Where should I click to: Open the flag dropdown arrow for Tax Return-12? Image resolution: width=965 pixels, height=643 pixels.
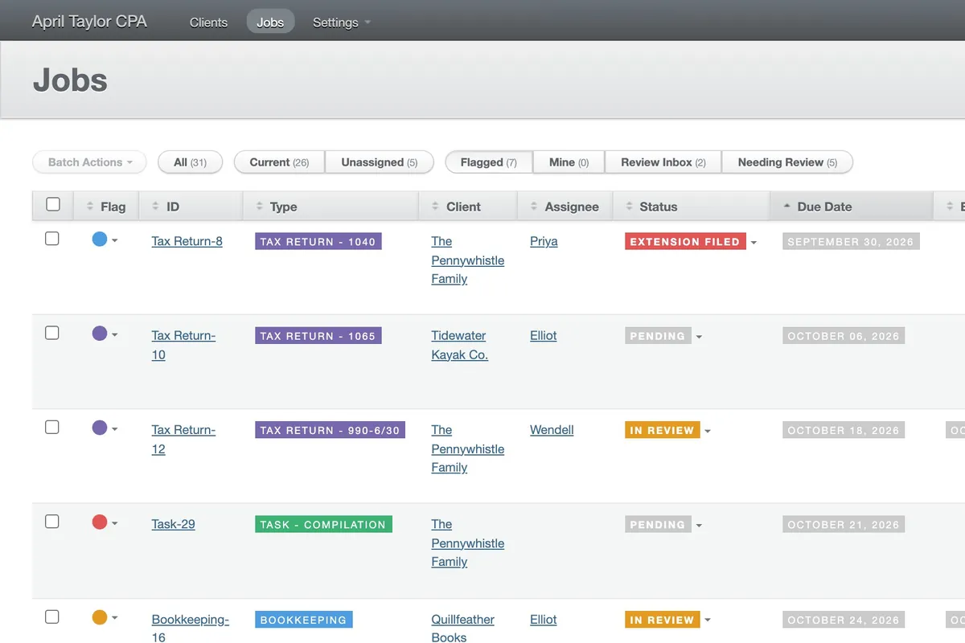click(115, 429)
